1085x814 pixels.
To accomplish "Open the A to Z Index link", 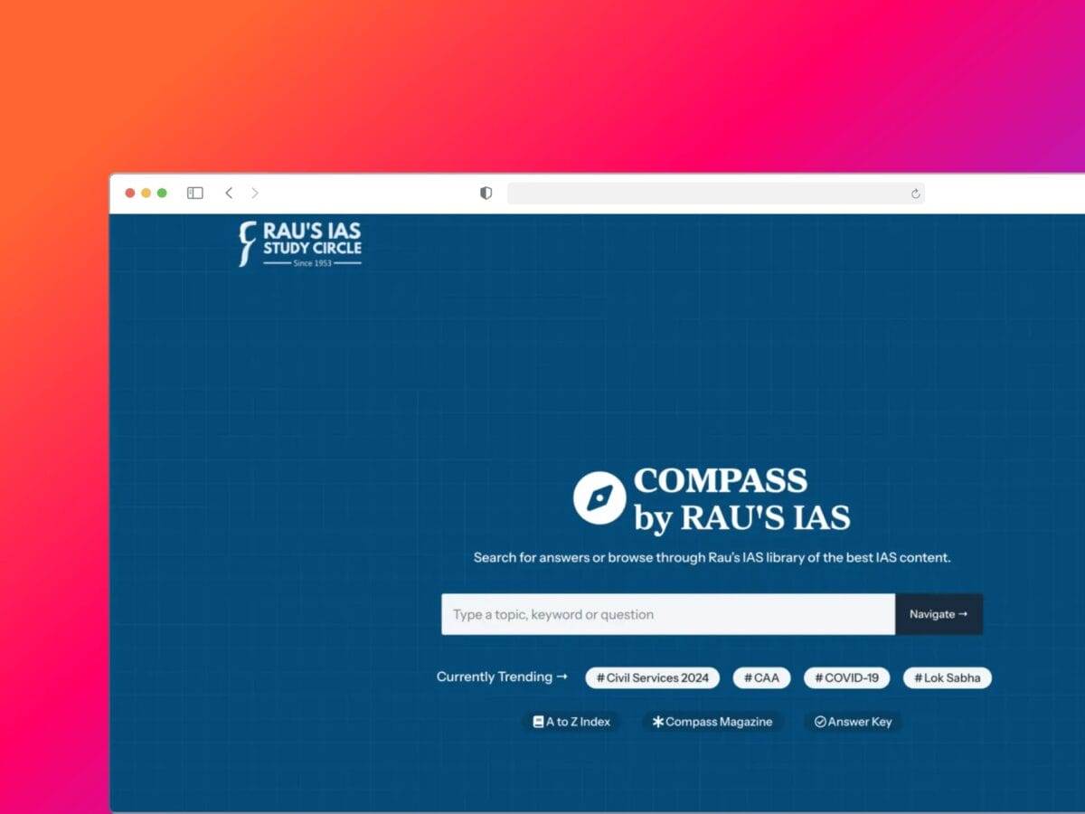I will (x=571, y=722).
